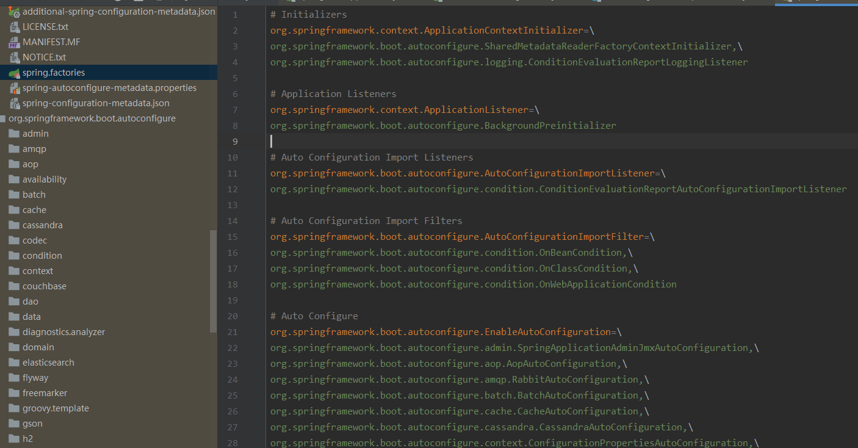Click the dao package folder icon

(x=14, y=302)
